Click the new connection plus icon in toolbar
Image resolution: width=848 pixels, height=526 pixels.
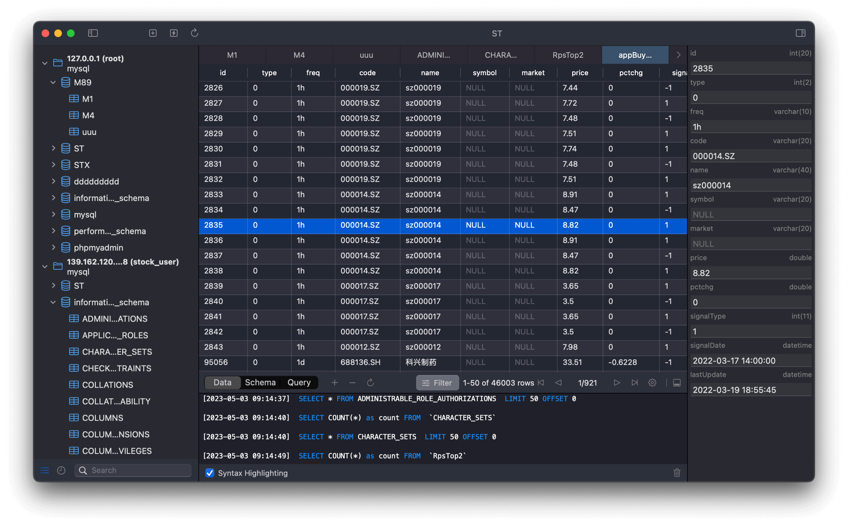pyautogui.click(x=153, y=33)
